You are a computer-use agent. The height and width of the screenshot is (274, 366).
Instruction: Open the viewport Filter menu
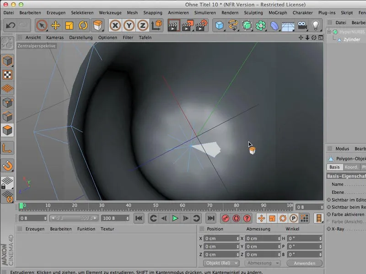pyautogui.click(x=128, y=37)
